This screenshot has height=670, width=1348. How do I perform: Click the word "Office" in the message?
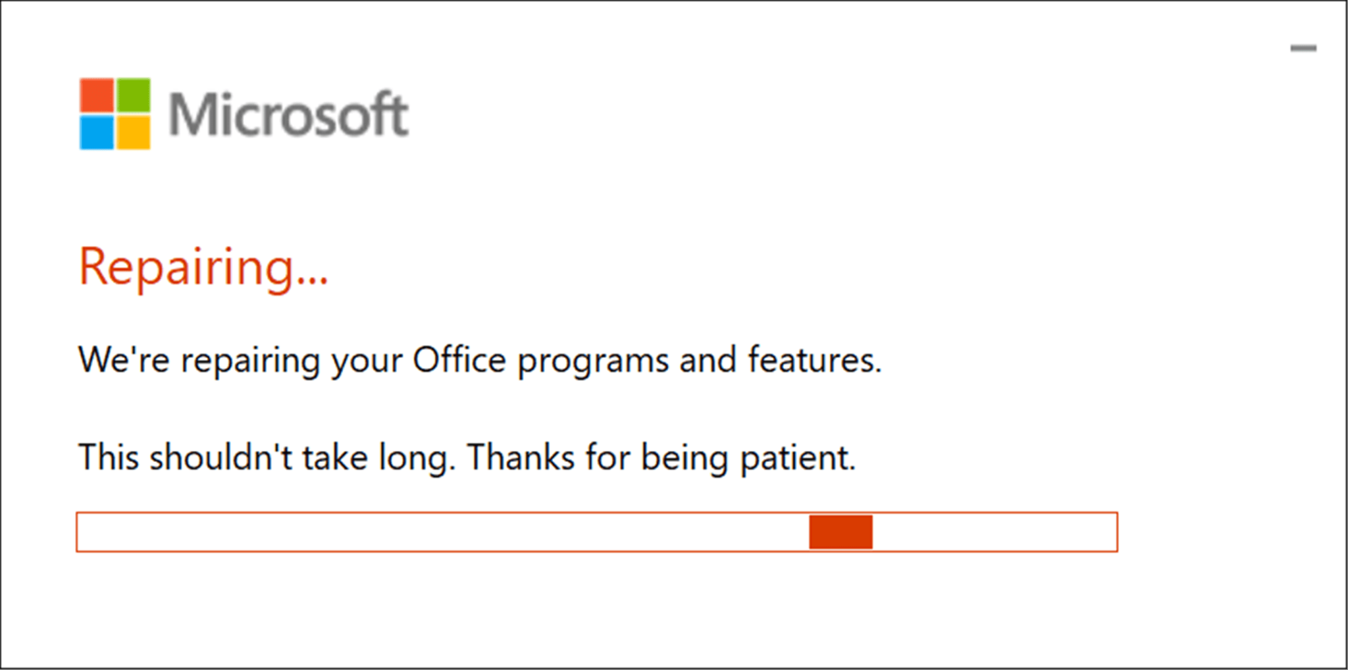(459, 360)
